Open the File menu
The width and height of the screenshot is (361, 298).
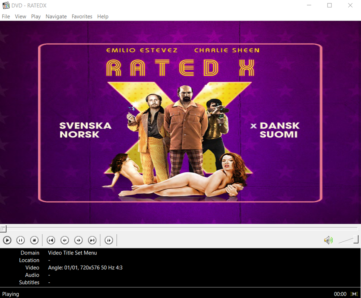click(6, 16)
